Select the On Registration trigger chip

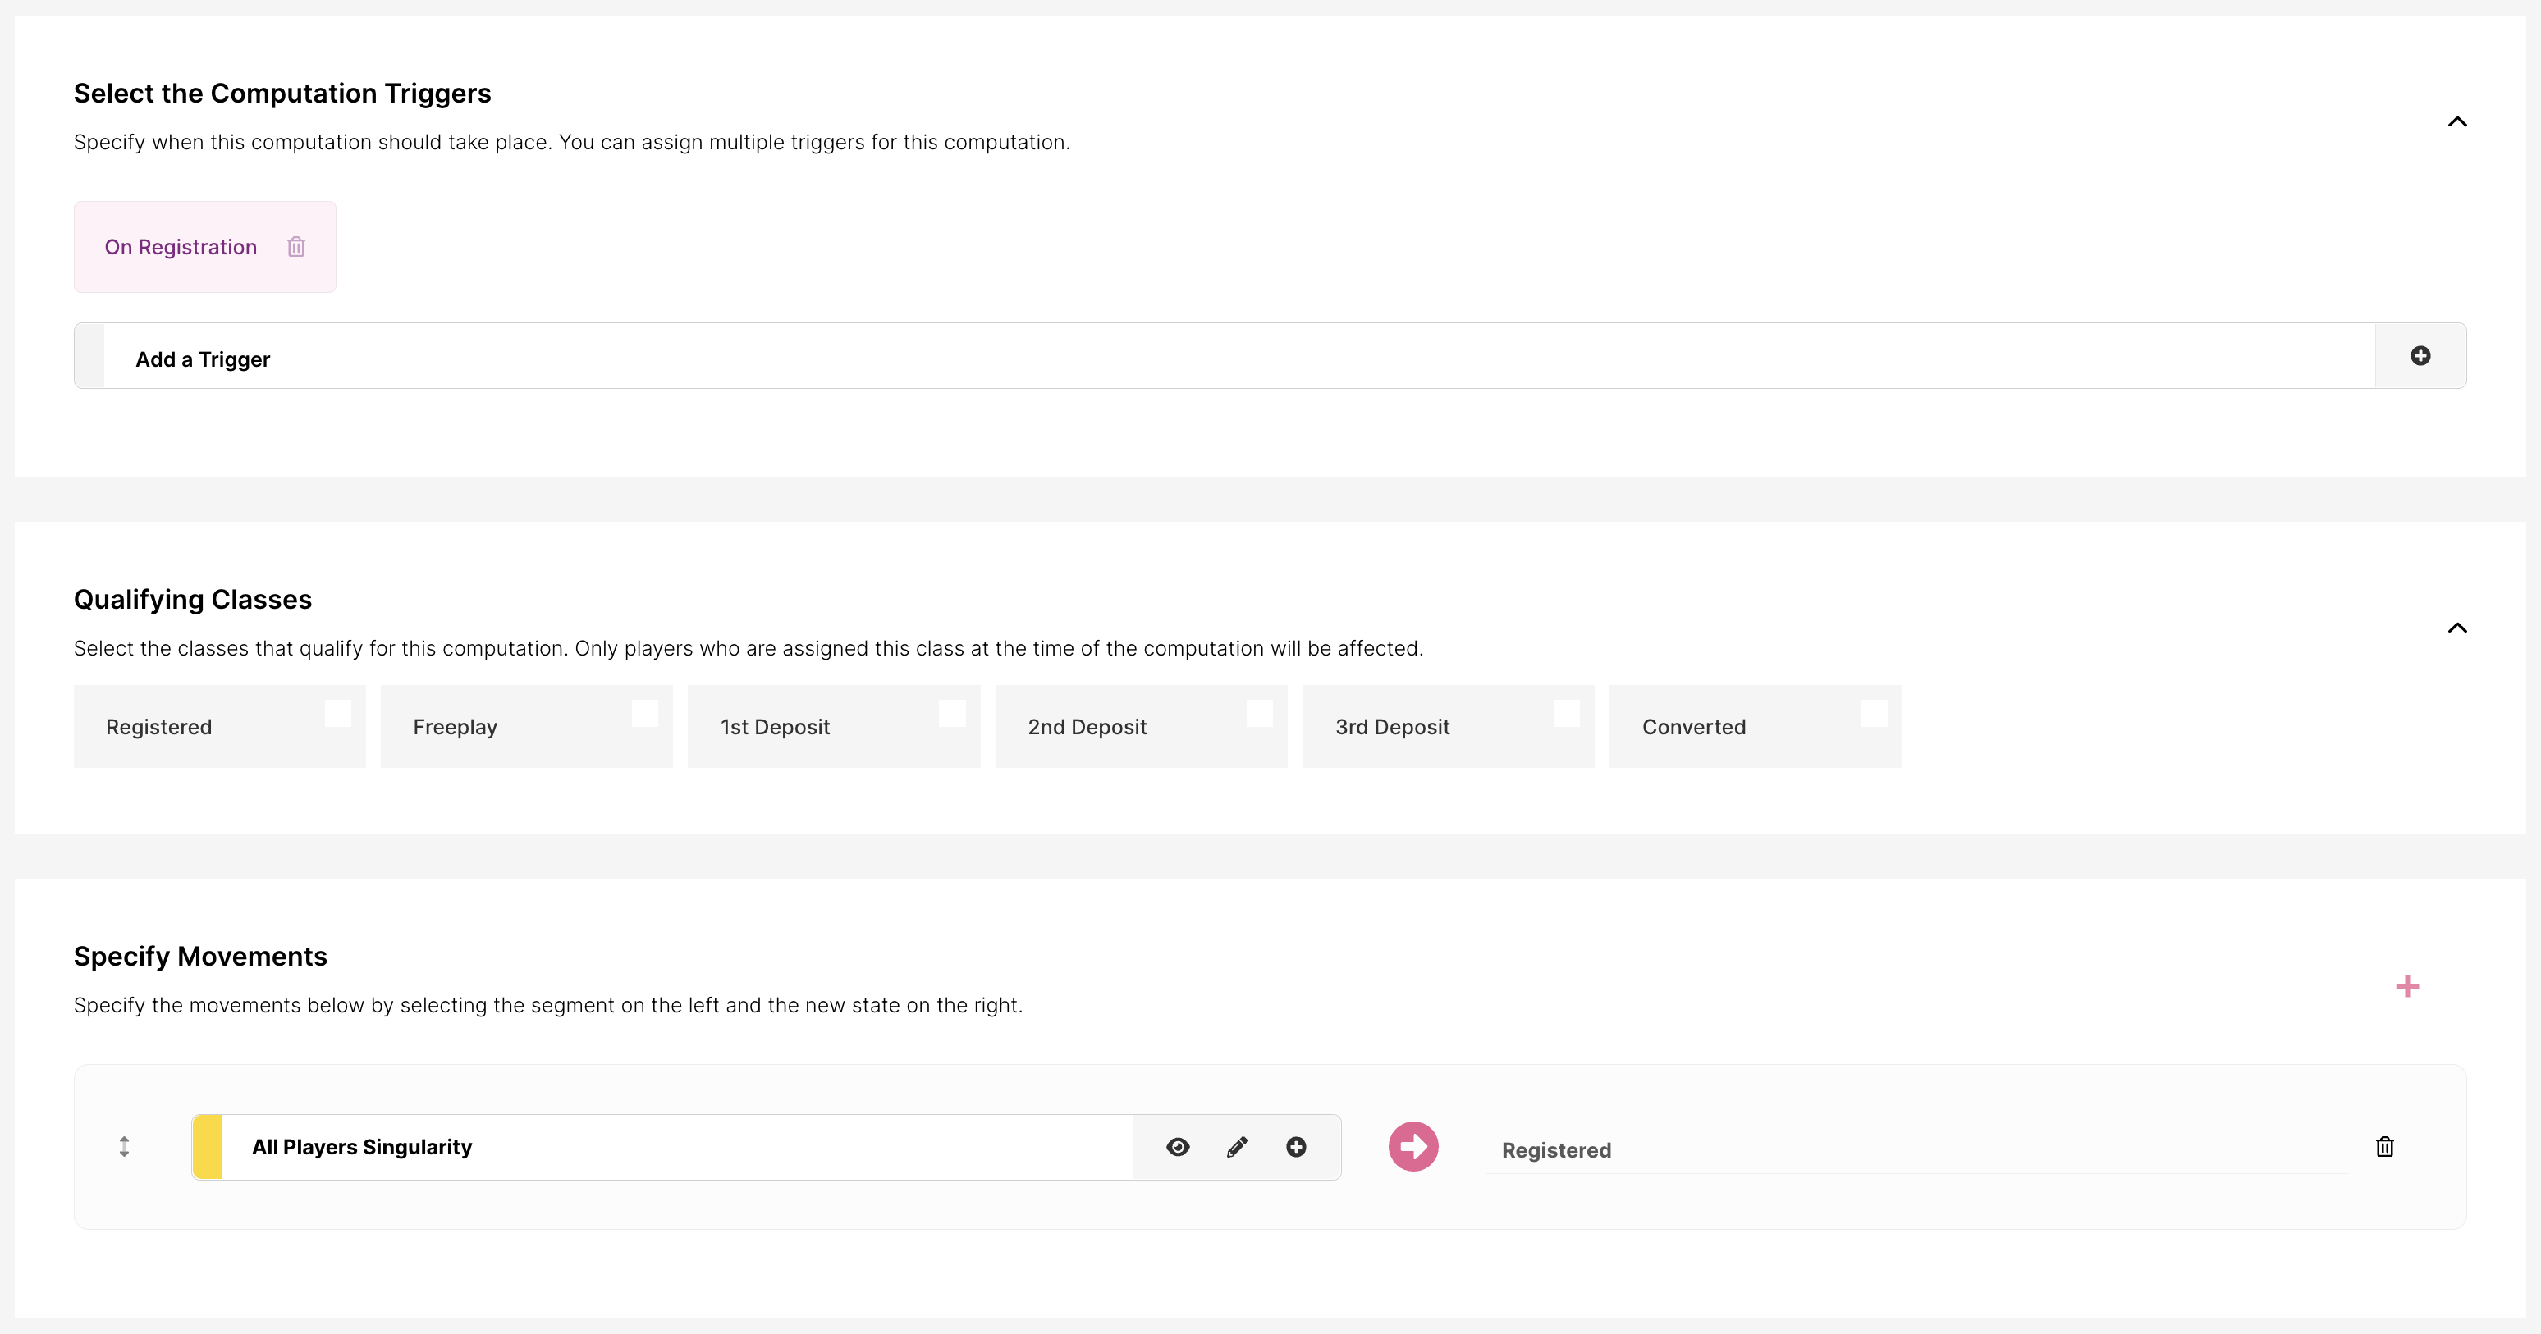[x=181, y=246]
